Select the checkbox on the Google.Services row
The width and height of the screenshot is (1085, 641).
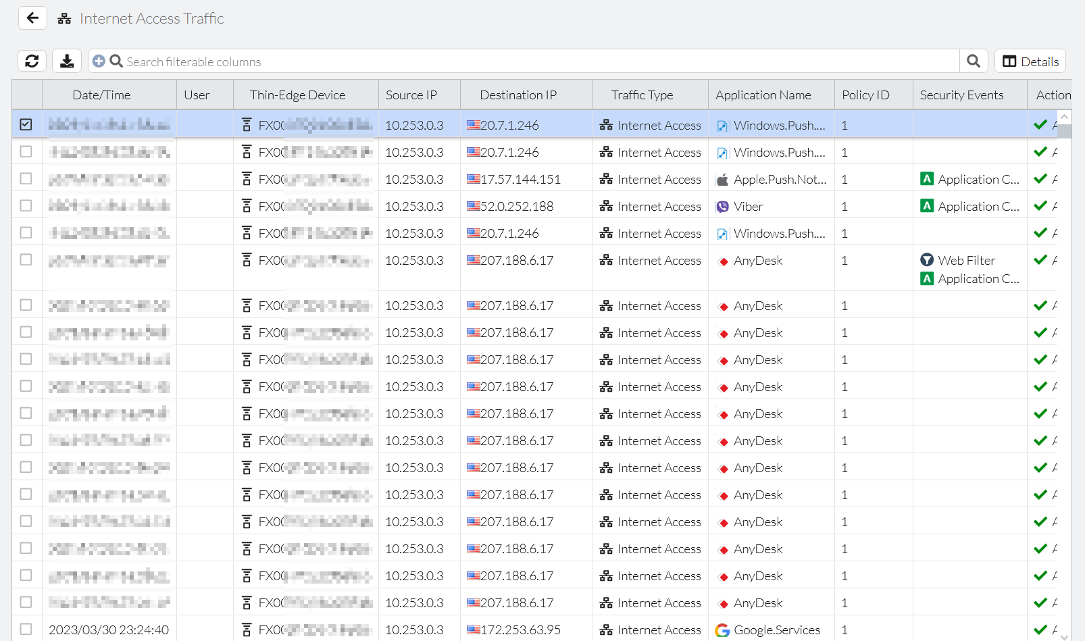(x=26, y=630)
